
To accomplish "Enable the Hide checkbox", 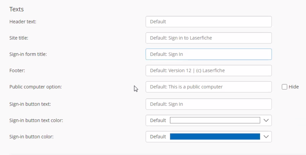I will click(x=284, y=87).
